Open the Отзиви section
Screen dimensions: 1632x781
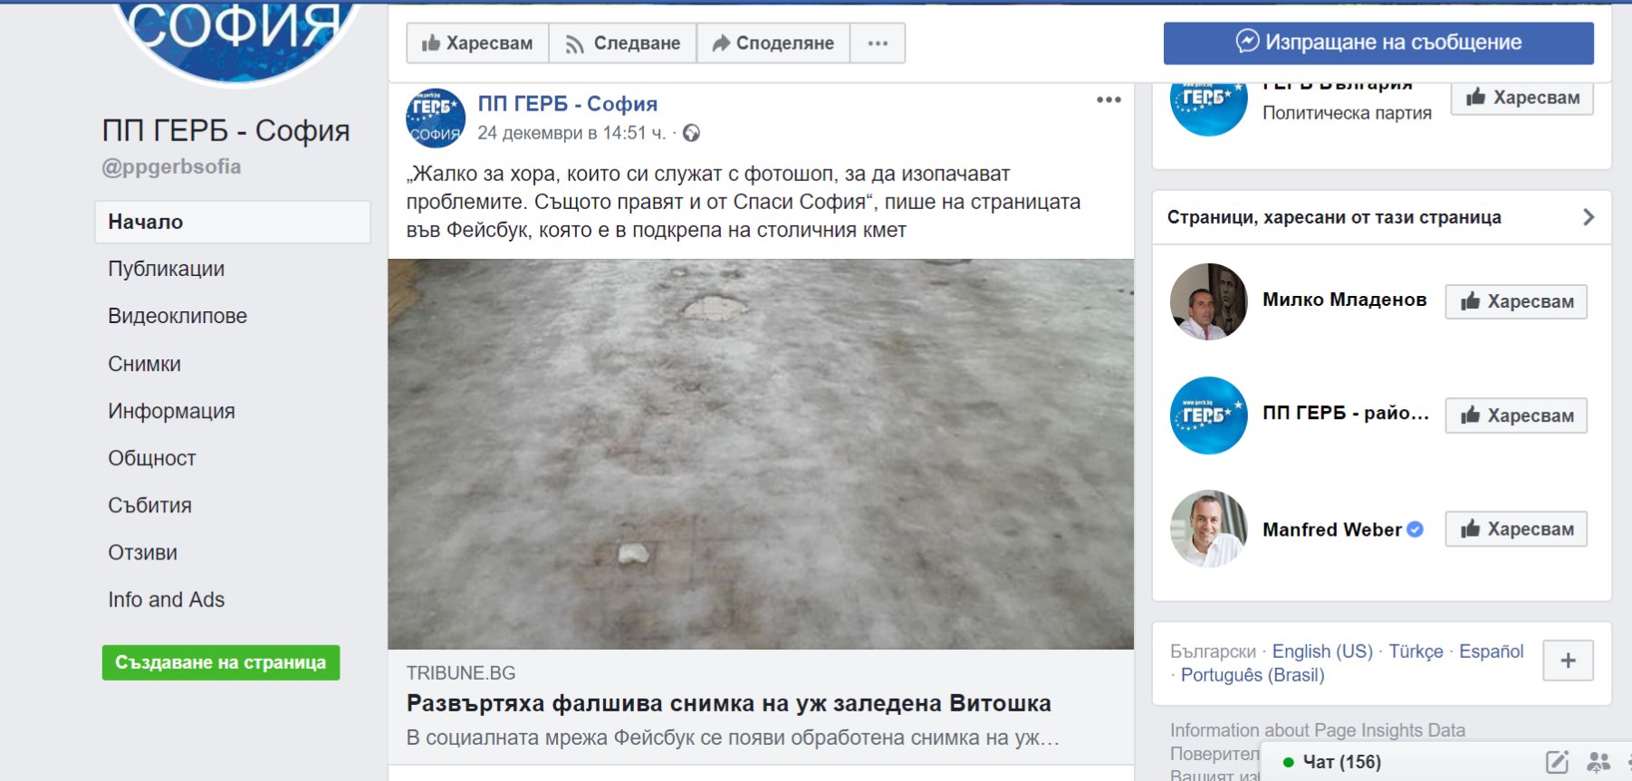143,552
